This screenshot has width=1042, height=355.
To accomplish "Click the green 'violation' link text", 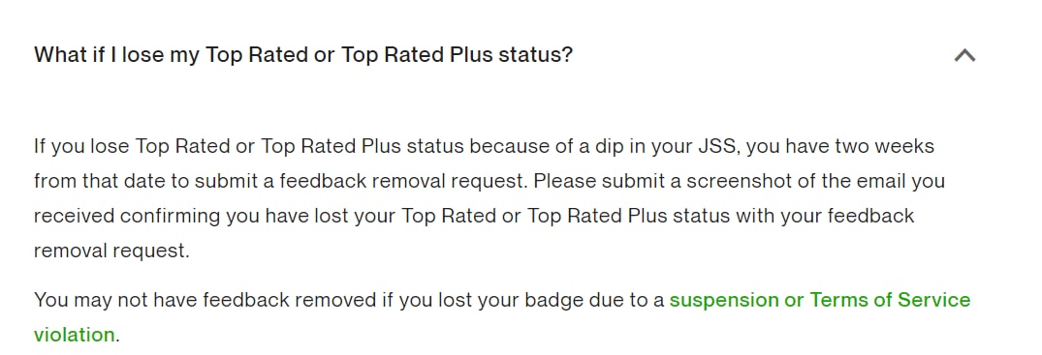I will [x=75, y=335].
